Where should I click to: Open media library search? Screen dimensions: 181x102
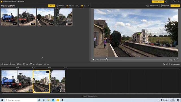pos(78,6)
